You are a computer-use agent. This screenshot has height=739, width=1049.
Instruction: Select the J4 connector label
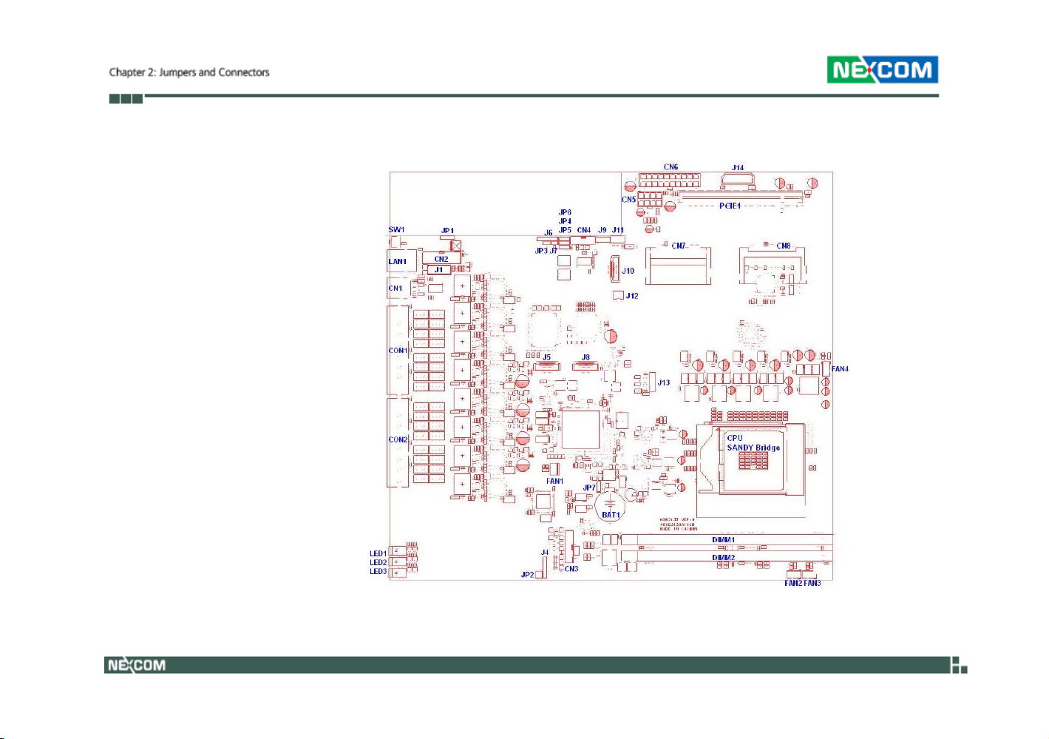545,553
